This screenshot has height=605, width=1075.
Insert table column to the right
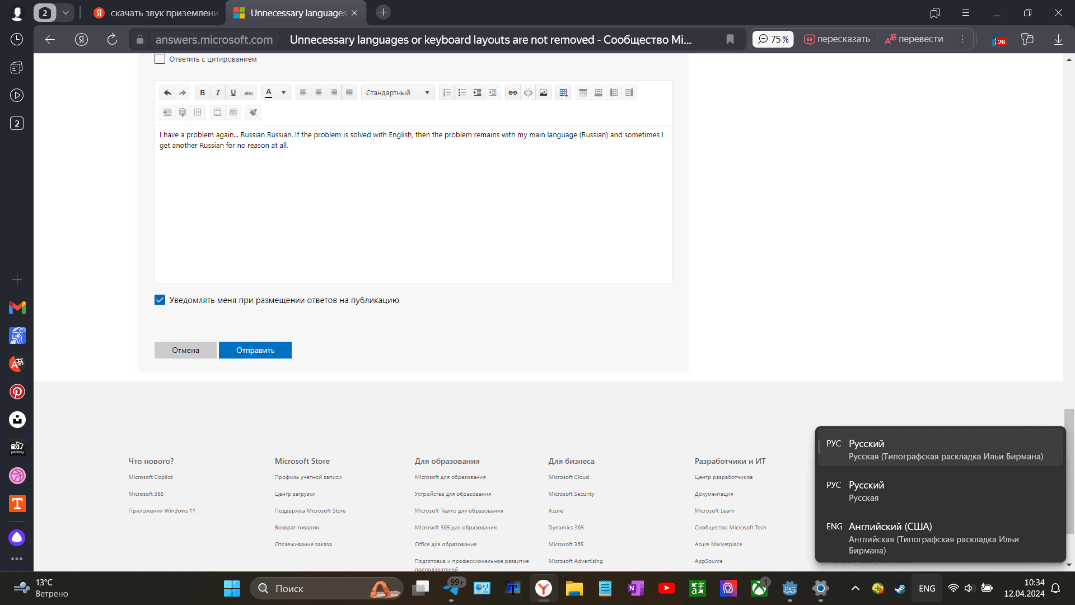point(629,93)
